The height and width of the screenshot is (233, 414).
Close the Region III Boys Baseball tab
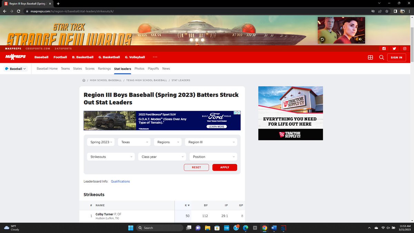coord(50,3)
